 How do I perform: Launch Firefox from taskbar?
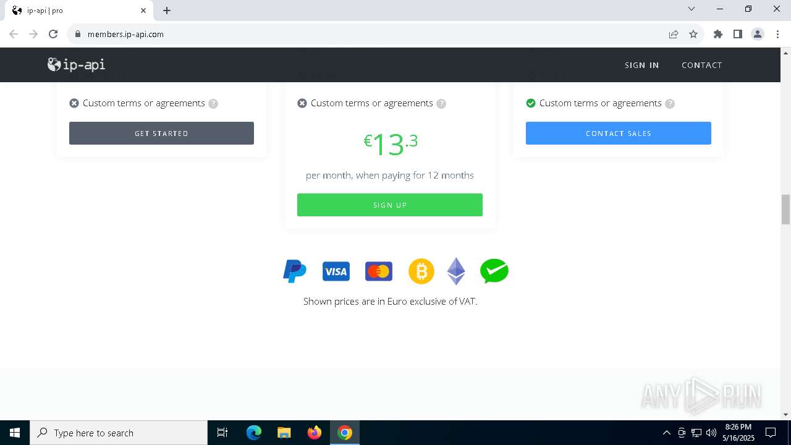click(315, 433)
